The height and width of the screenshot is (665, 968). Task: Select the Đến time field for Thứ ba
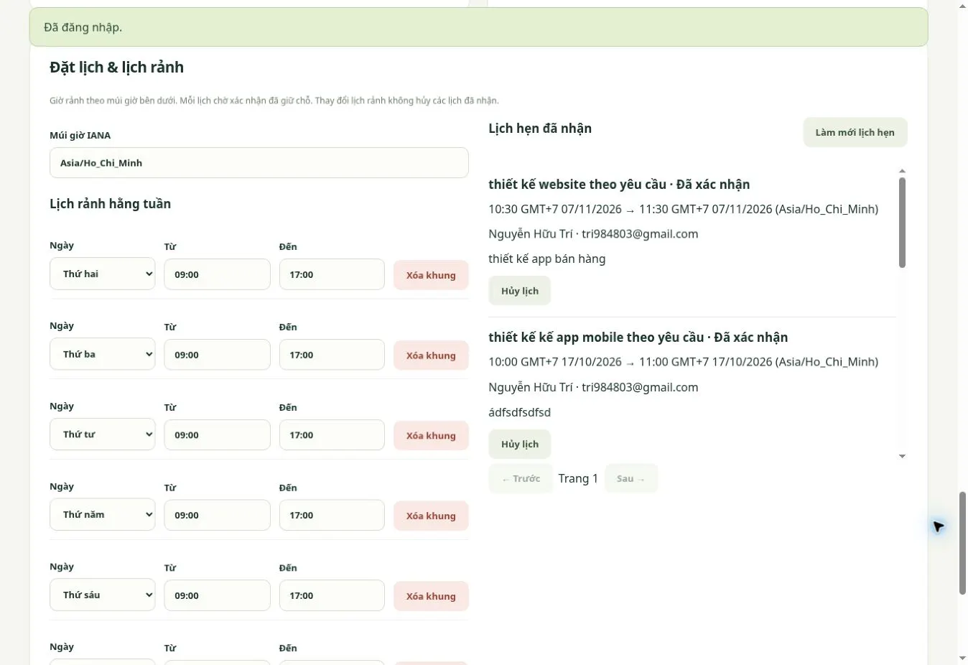click(x=332, y=355)
